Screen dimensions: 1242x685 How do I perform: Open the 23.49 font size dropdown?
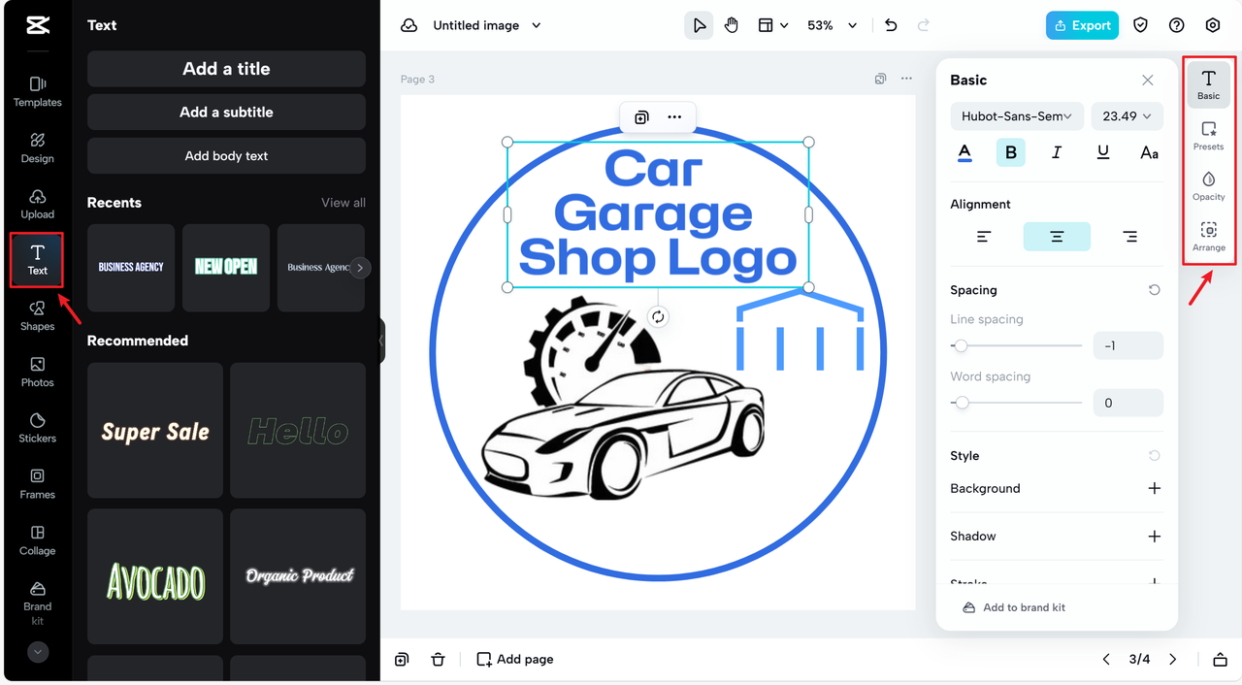(x=1127, y=116)
